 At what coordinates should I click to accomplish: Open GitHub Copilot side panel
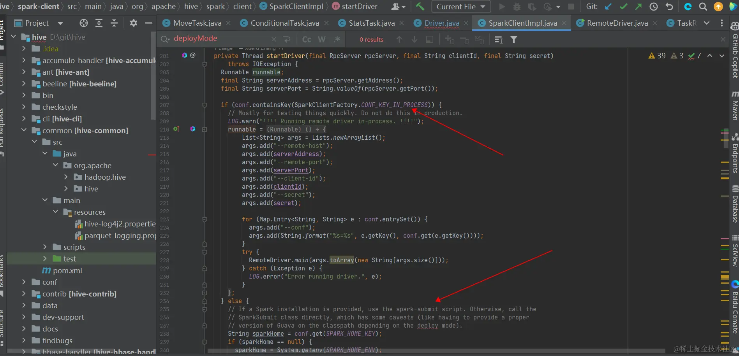[x=735, y=50]
